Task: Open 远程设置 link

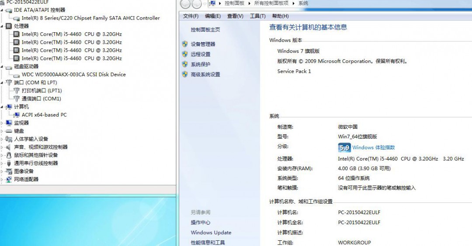Action: click(201, 55)
